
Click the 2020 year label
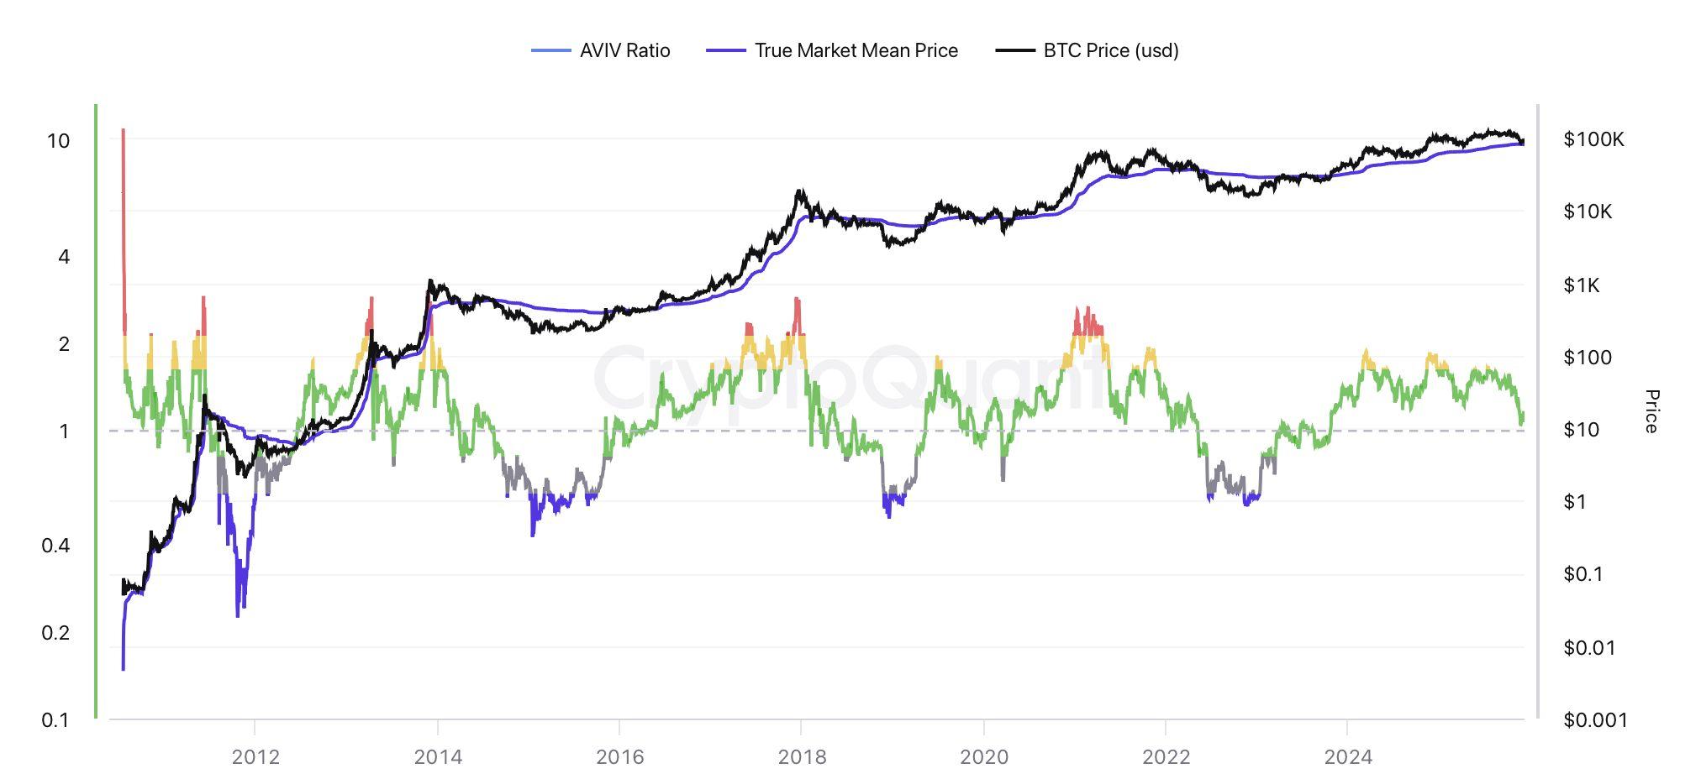[x=984, y=757]
